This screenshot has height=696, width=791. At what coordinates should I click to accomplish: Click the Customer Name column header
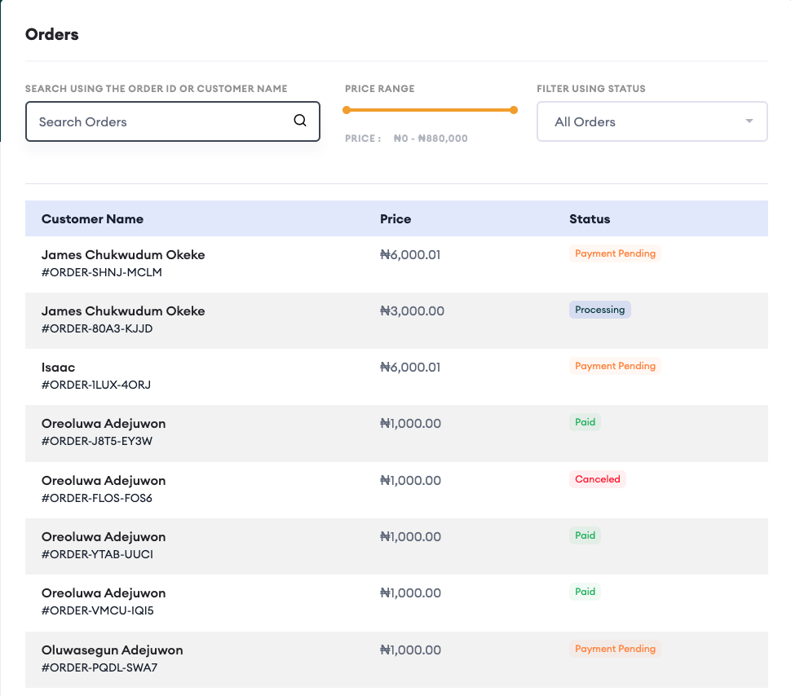pos(92,218)
